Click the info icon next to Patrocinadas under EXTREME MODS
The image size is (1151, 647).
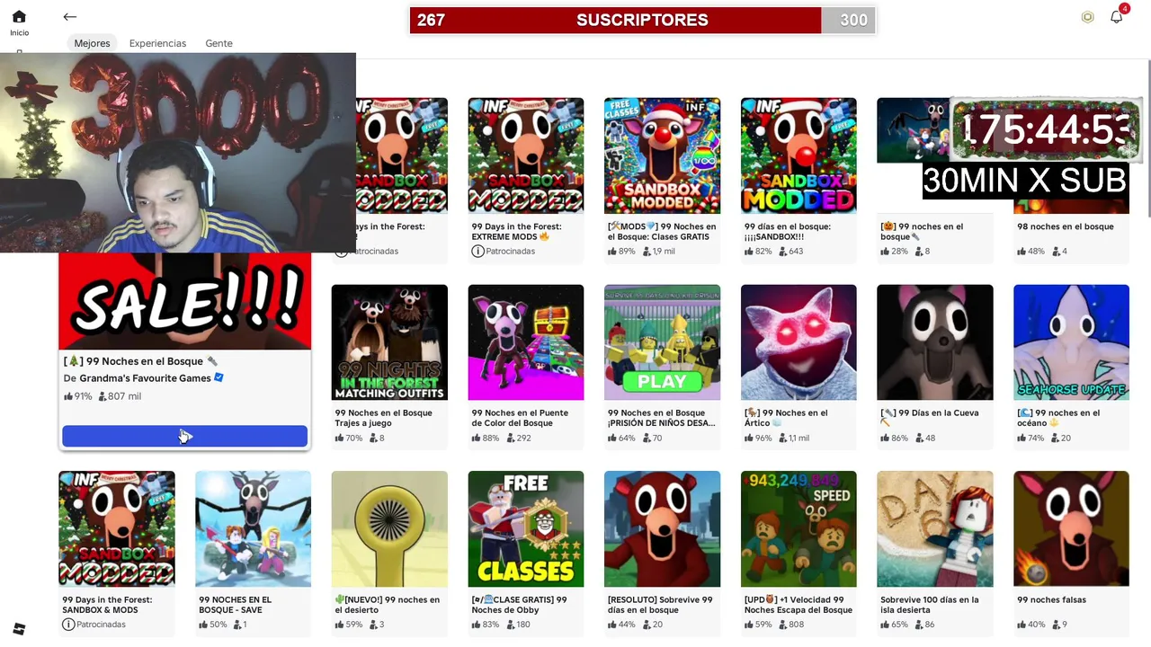tap(477, 251)
